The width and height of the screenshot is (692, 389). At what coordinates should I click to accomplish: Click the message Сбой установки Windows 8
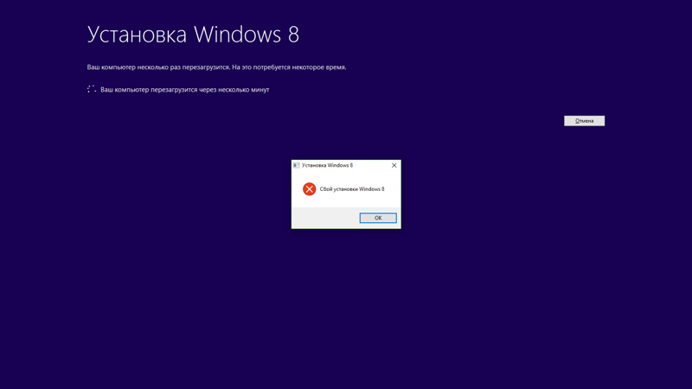pos(352,189)
